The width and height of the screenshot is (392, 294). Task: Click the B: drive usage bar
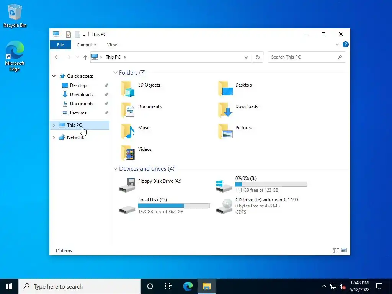[271, 185]
